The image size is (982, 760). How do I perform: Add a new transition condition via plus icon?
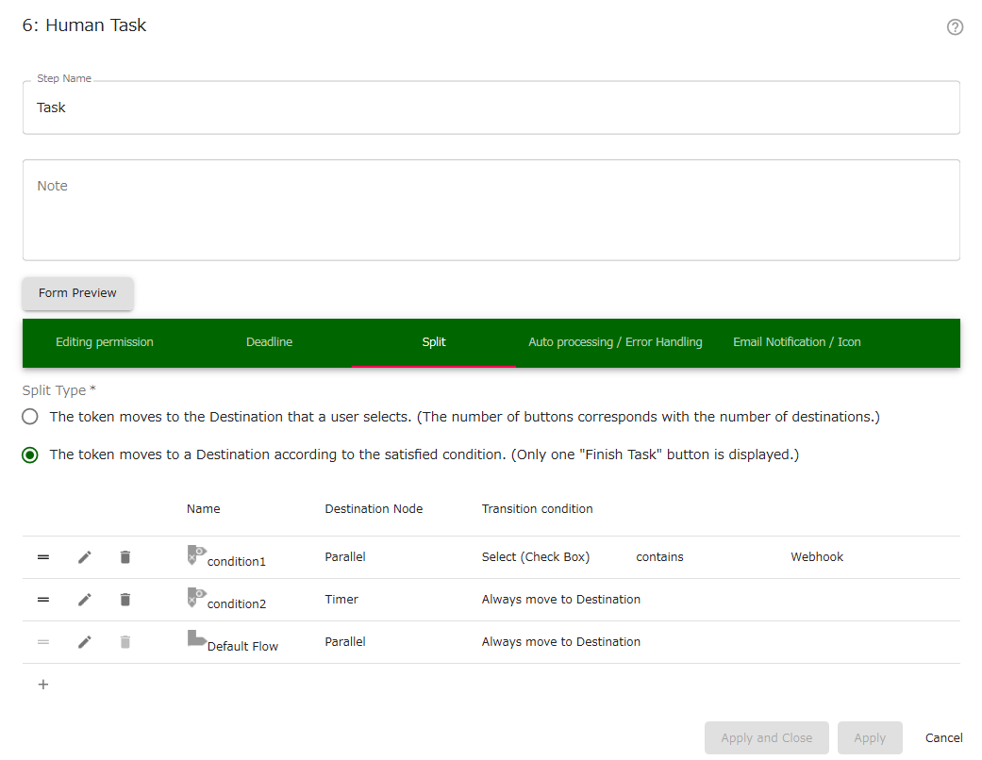click(x=42, y=684)
